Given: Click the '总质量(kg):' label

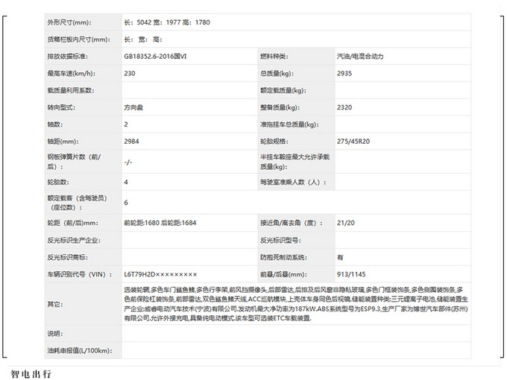Looking at the screenshot, I should [x=277, y=73].
